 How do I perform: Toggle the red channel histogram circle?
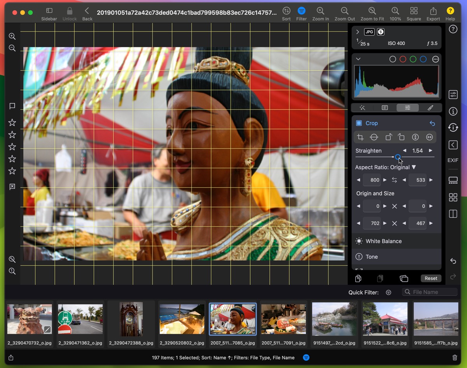click(403, 59)
